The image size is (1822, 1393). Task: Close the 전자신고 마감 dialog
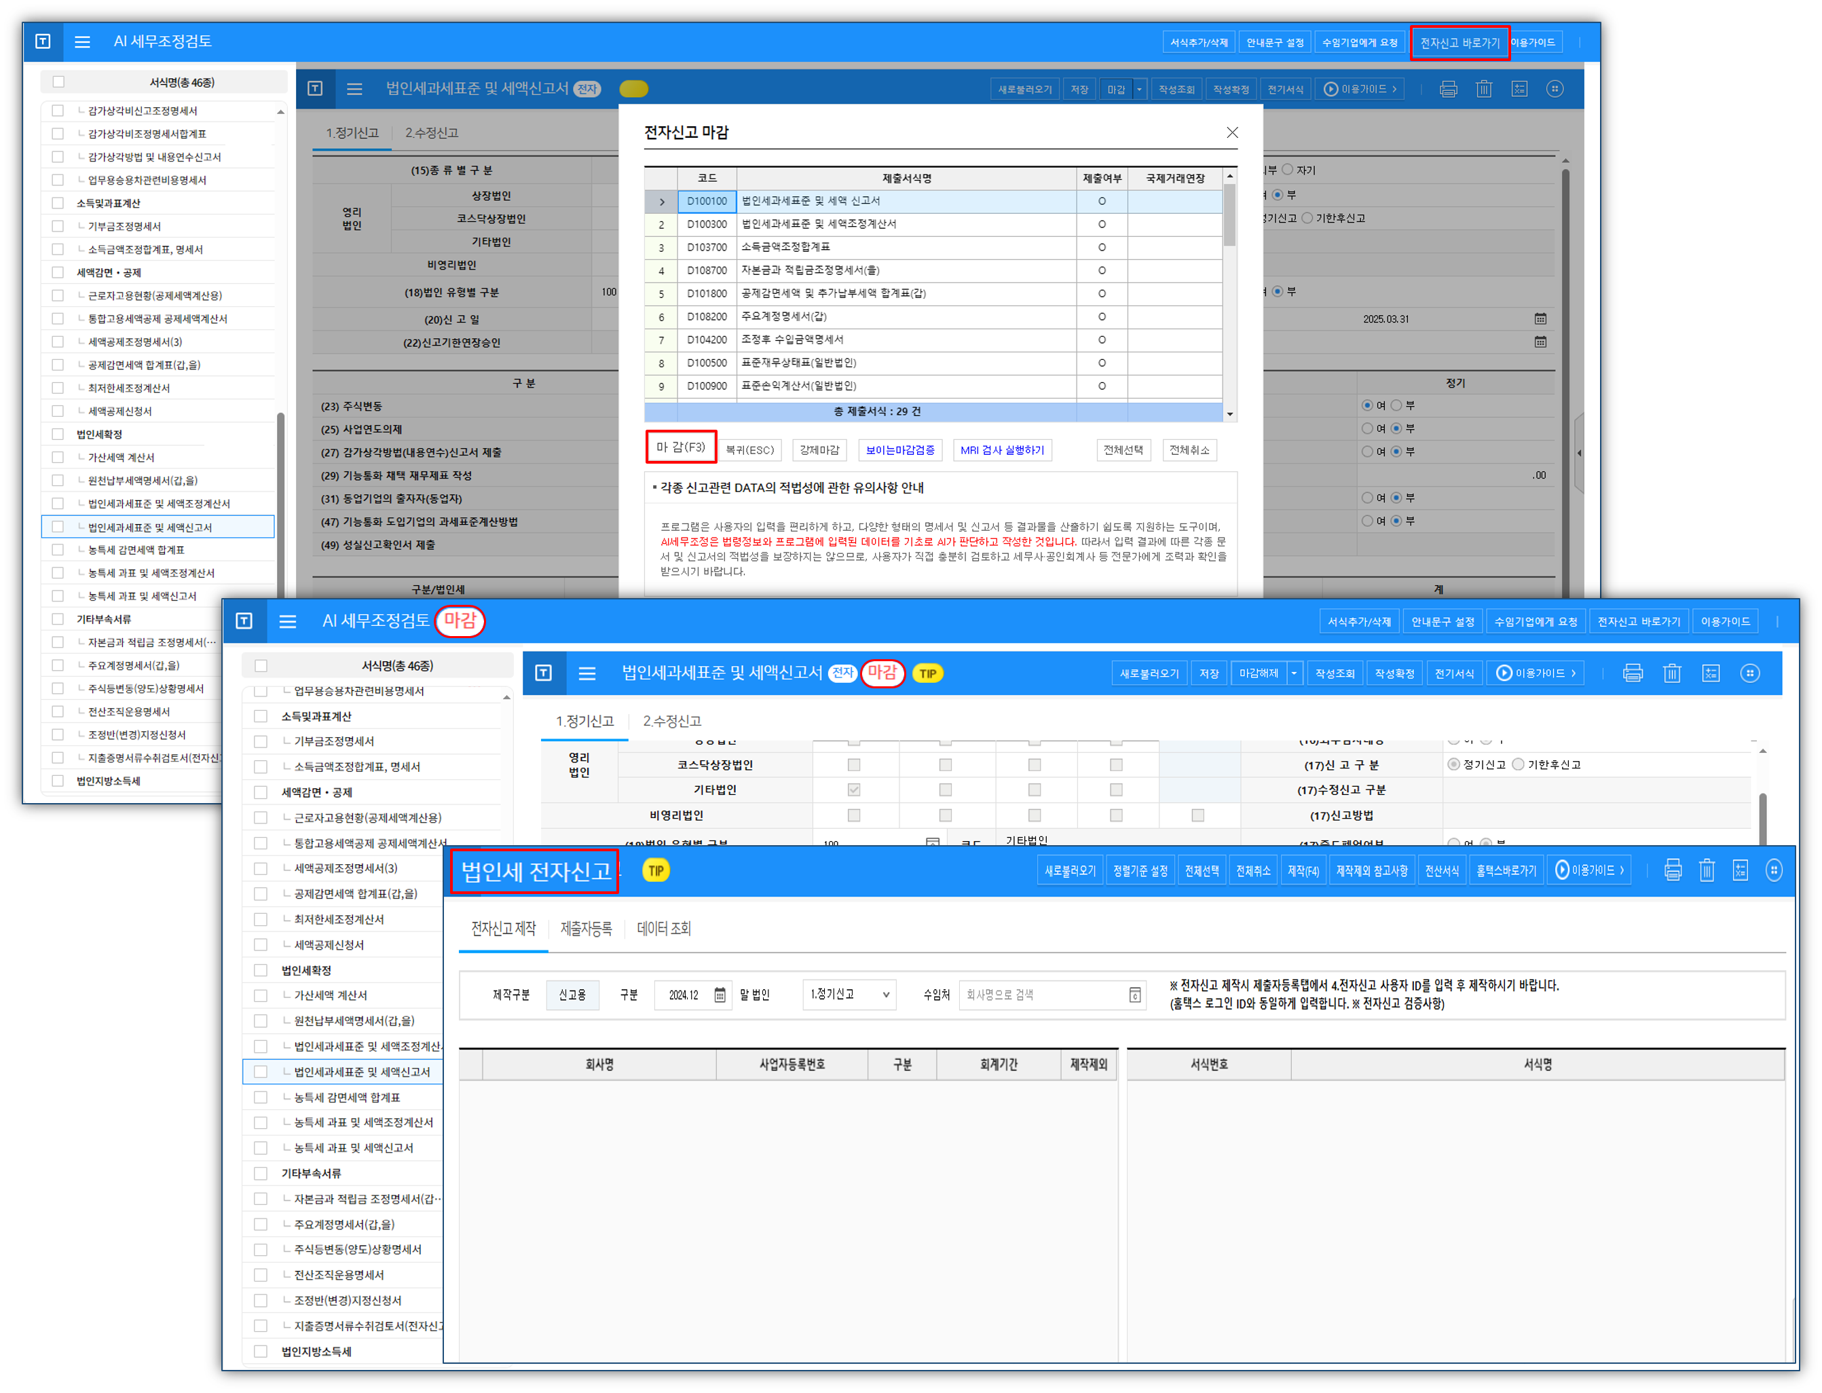click(x=1232, y=132)
